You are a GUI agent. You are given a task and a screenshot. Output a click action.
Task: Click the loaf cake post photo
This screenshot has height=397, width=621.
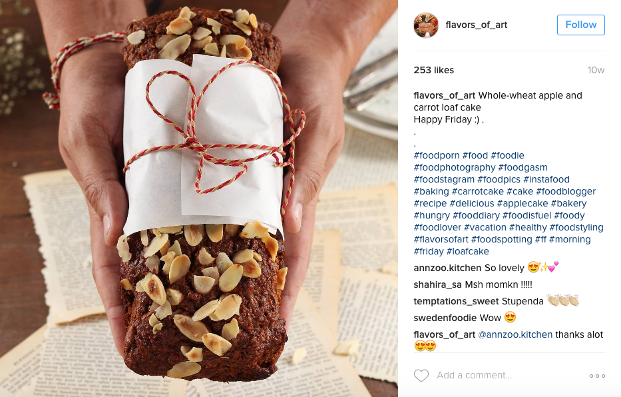199,198
